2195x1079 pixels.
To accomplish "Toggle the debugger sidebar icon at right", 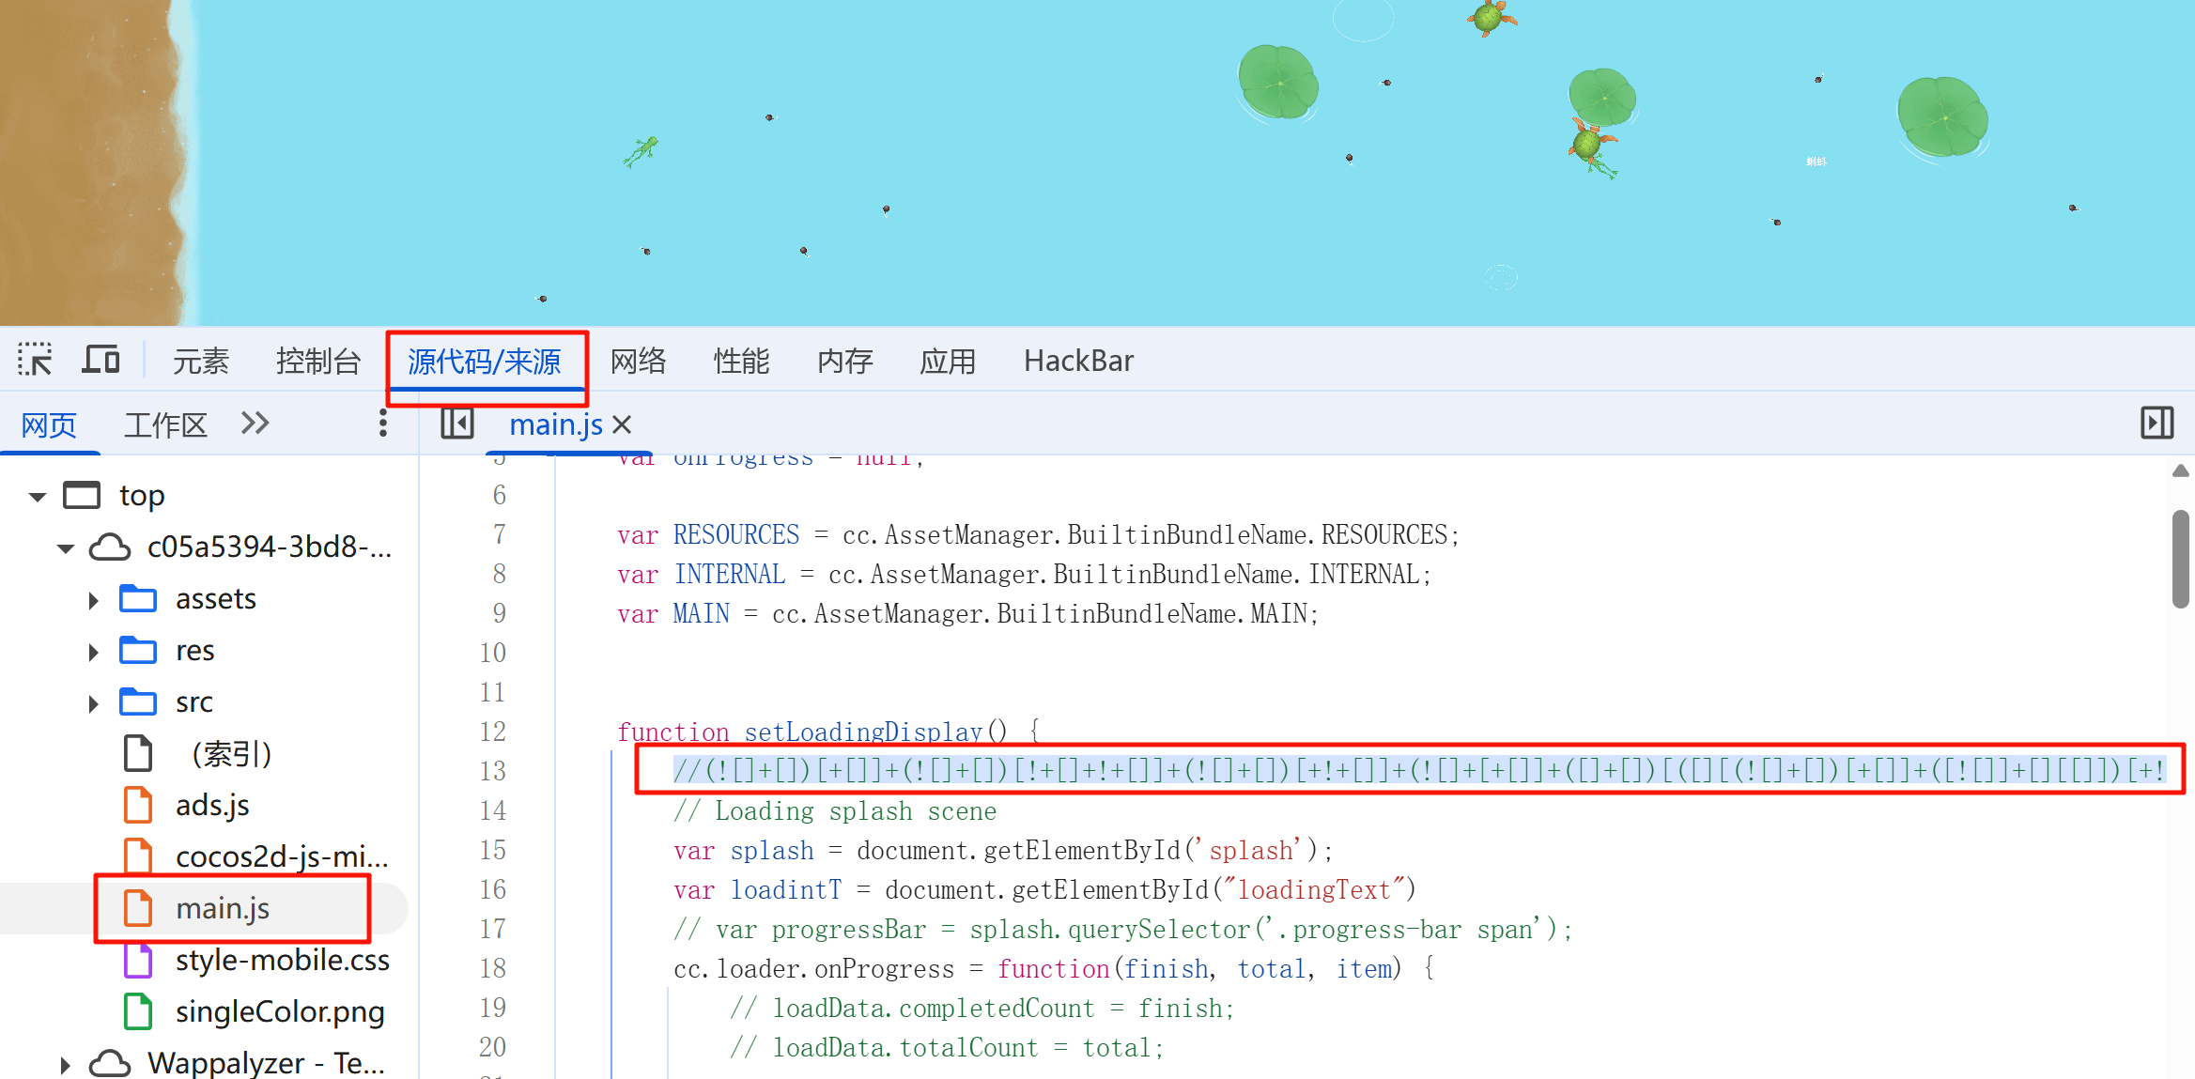I will point(2156,424).
